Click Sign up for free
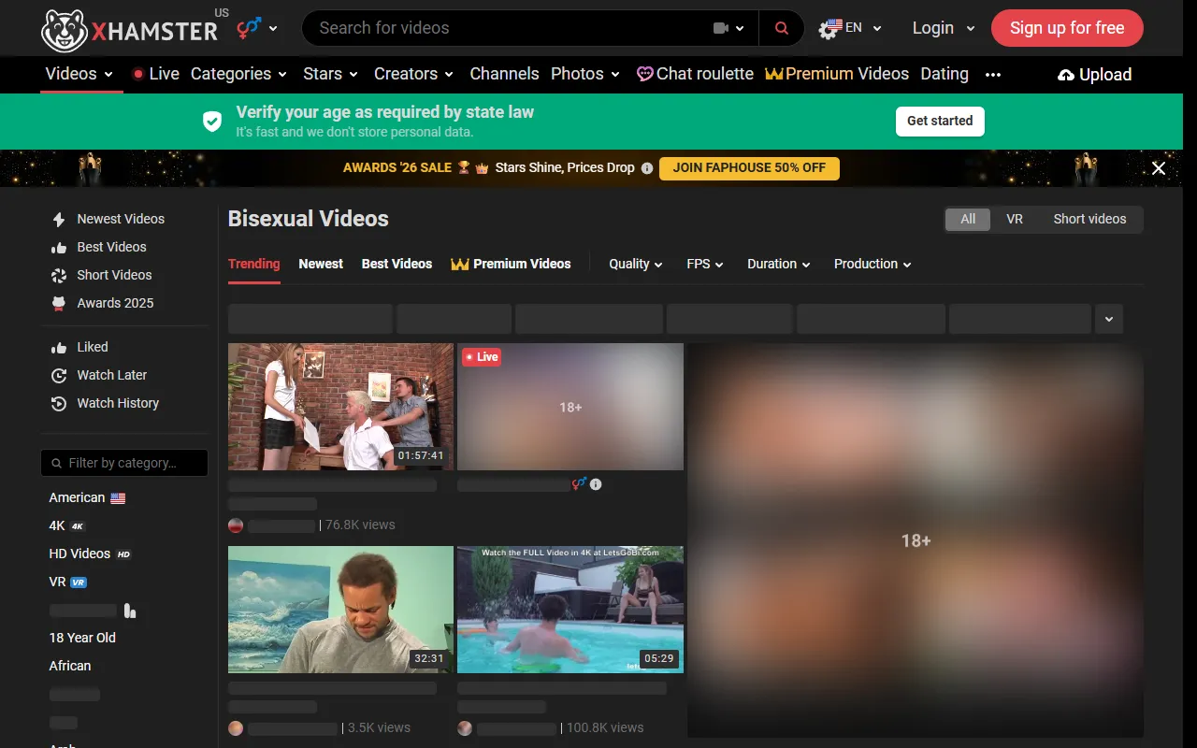This screenshot has width=1197, height=748. [1067, 28]
